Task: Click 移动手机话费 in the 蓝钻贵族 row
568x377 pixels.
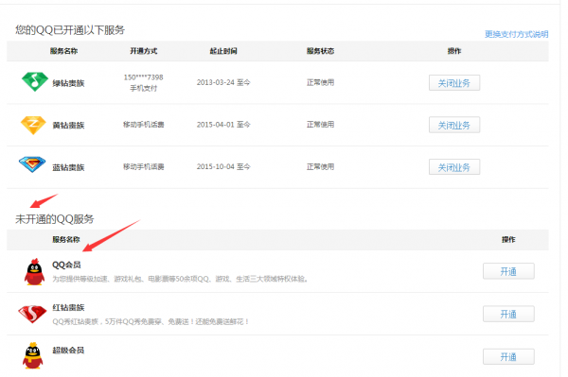Action: 144,166
